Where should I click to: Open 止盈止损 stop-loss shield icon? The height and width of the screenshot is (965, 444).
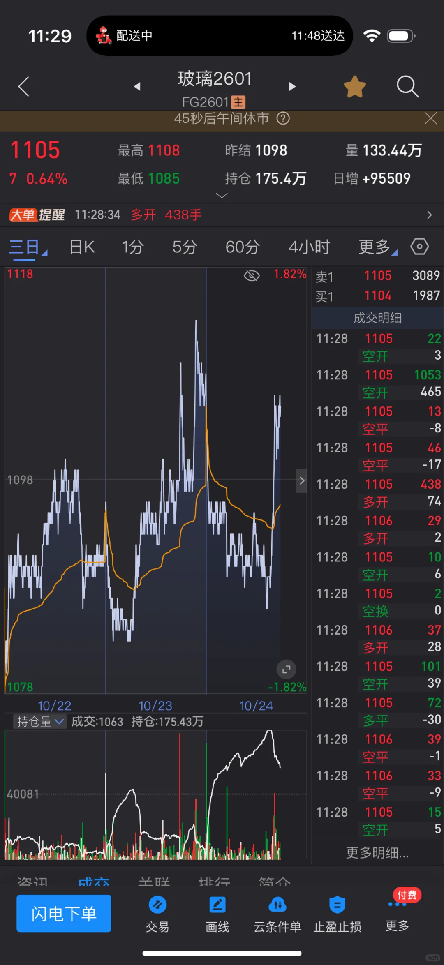(x=338, y=913)
